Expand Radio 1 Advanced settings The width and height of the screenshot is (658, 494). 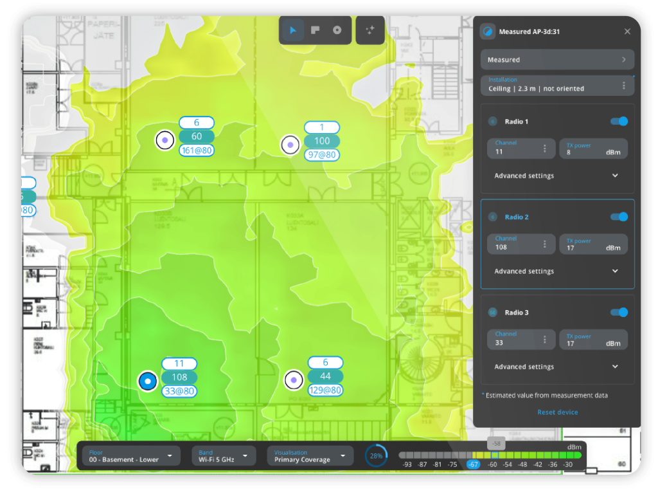(556, 176)
